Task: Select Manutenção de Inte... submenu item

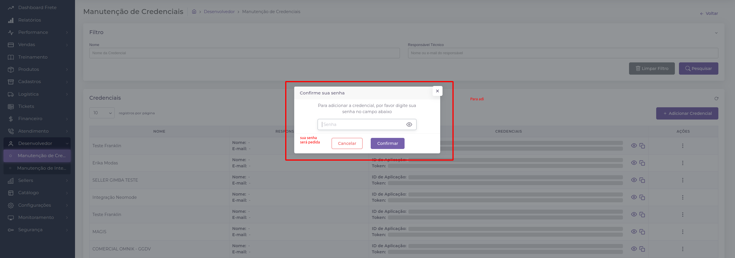Action: [41, 168]
